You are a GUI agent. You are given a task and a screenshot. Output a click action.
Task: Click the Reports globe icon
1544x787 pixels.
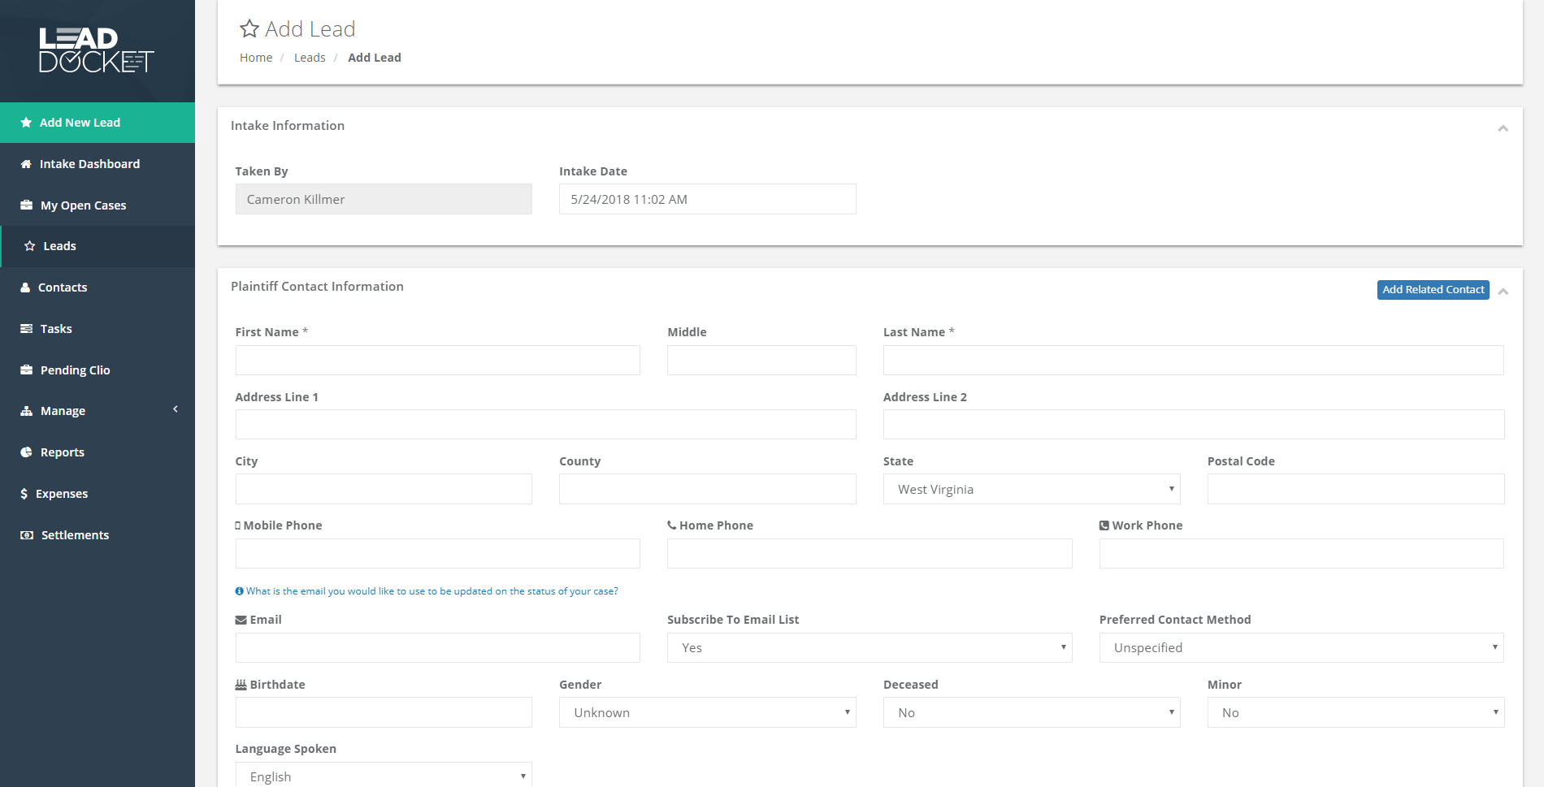pos(25,452)
